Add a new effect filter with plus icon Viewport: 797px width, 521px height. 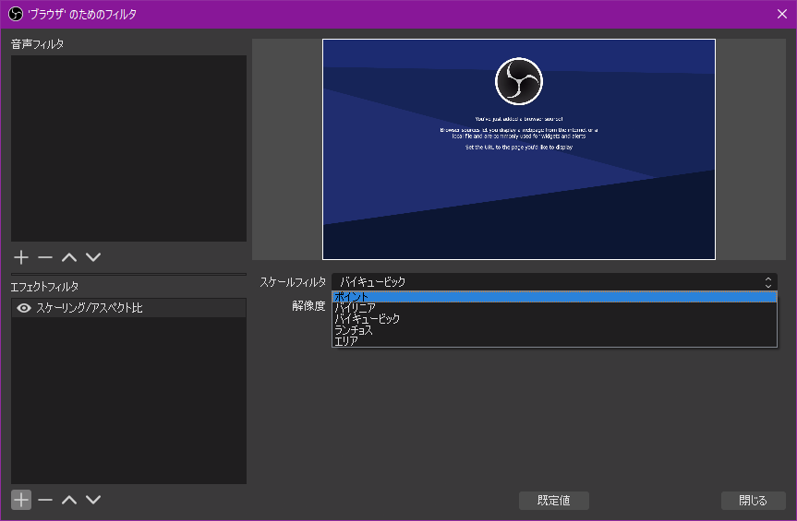click(x=21, y=500)
